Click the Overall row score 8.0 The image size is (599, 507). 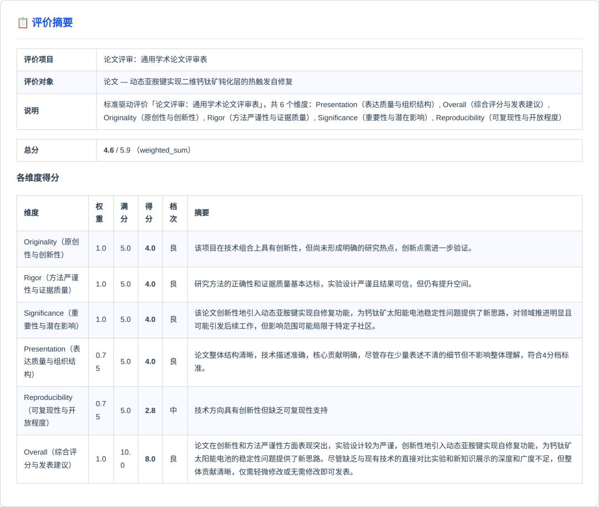click(x=150, y=459)
